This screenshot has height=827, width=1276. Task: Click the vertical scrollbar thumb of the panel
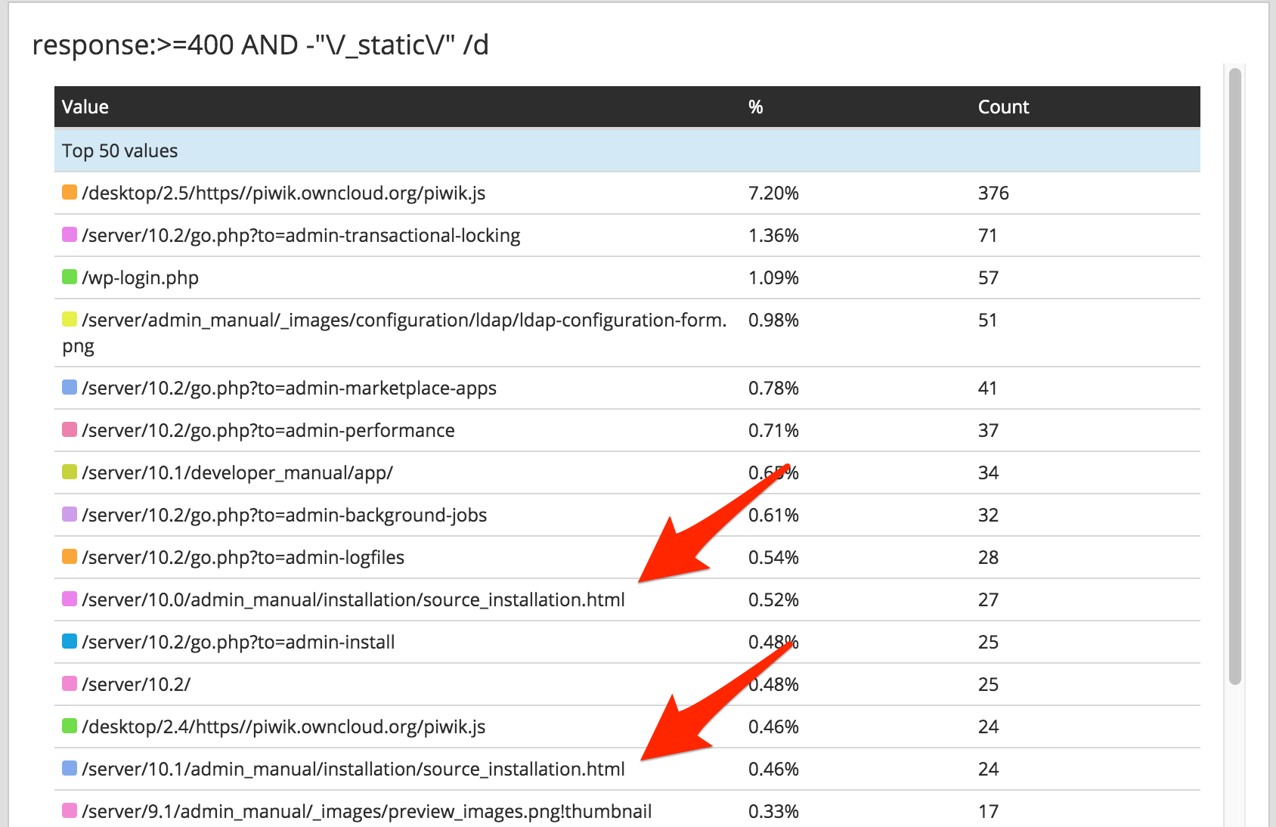point(1235,376)
